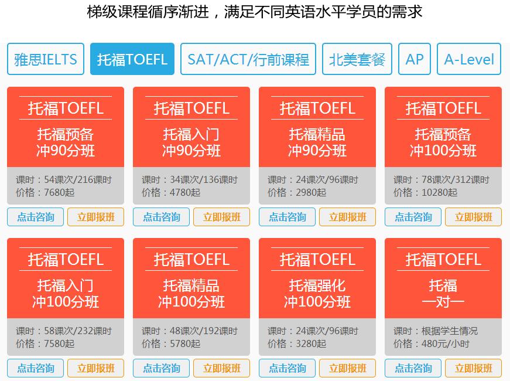Click the text 价格：10280起

pyautogui.click(x=426, y=192)
